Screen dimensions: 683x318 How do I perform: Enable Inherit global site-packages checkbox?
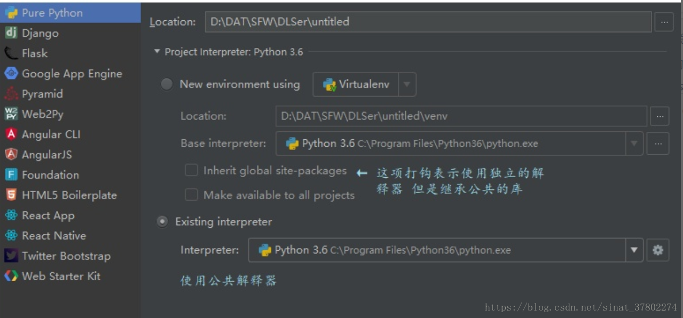[191, 171]
